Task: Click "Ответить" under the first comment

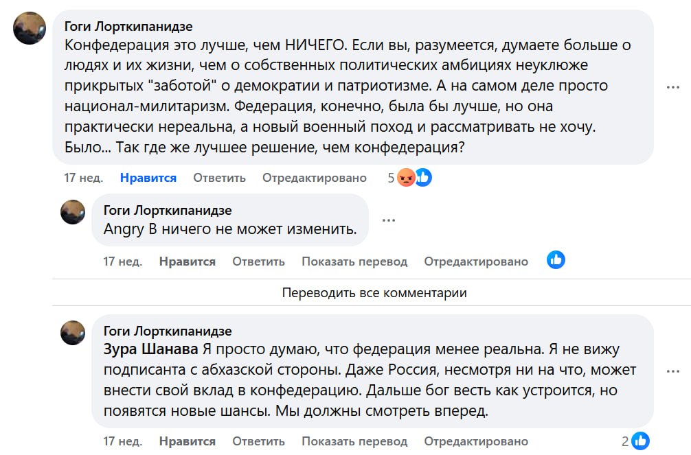Action: pos(219,178)
